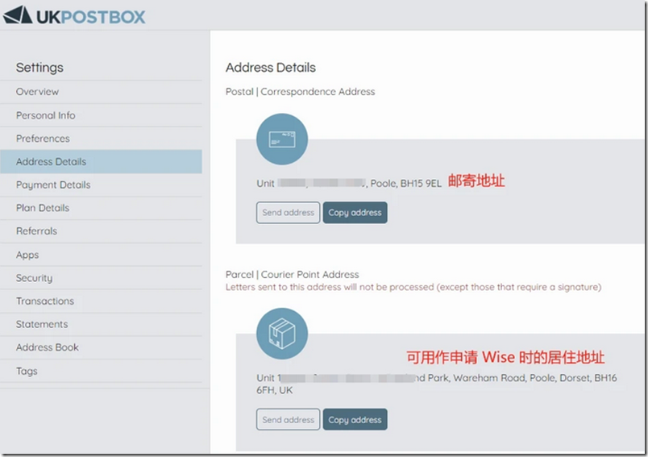Go to Personal Info settings
The image size is (648, 457).
click(45, 115)
